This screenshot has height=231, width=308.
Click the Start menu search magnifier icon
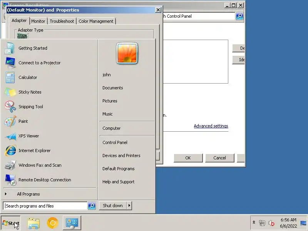(92, 206)
